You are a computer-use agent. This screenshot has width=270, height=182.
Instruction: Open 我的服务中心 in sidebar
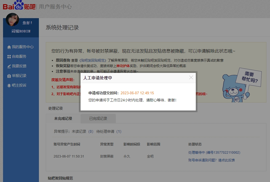(x=23, y=47)
